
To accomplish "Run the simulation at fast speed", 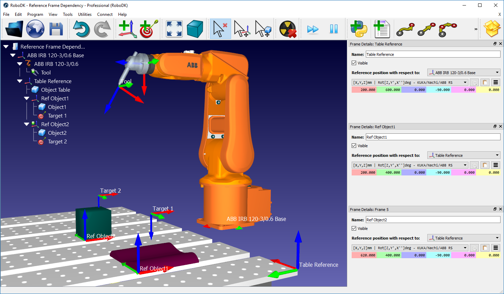I will (313, 29).
